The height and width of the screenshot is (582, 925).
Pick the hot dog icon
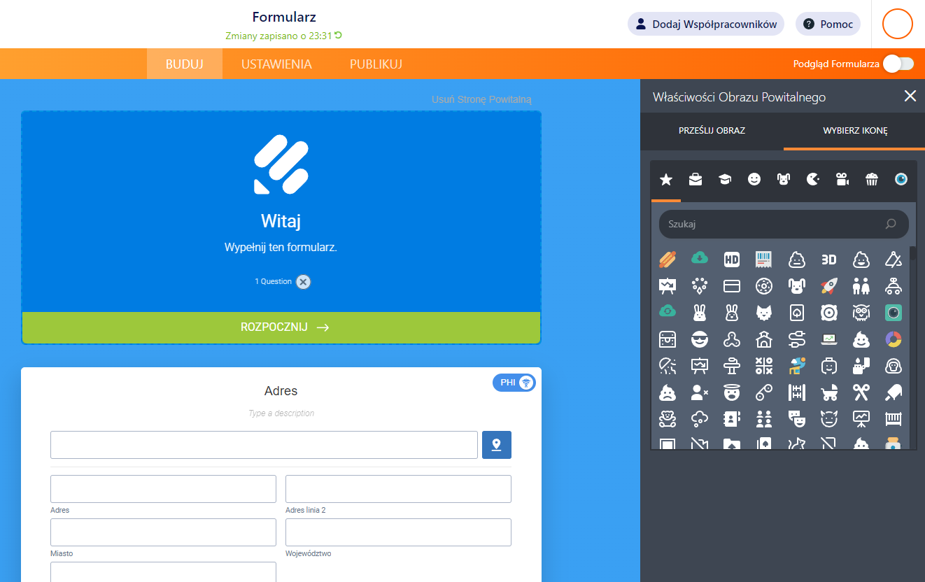tap(668, 260)
